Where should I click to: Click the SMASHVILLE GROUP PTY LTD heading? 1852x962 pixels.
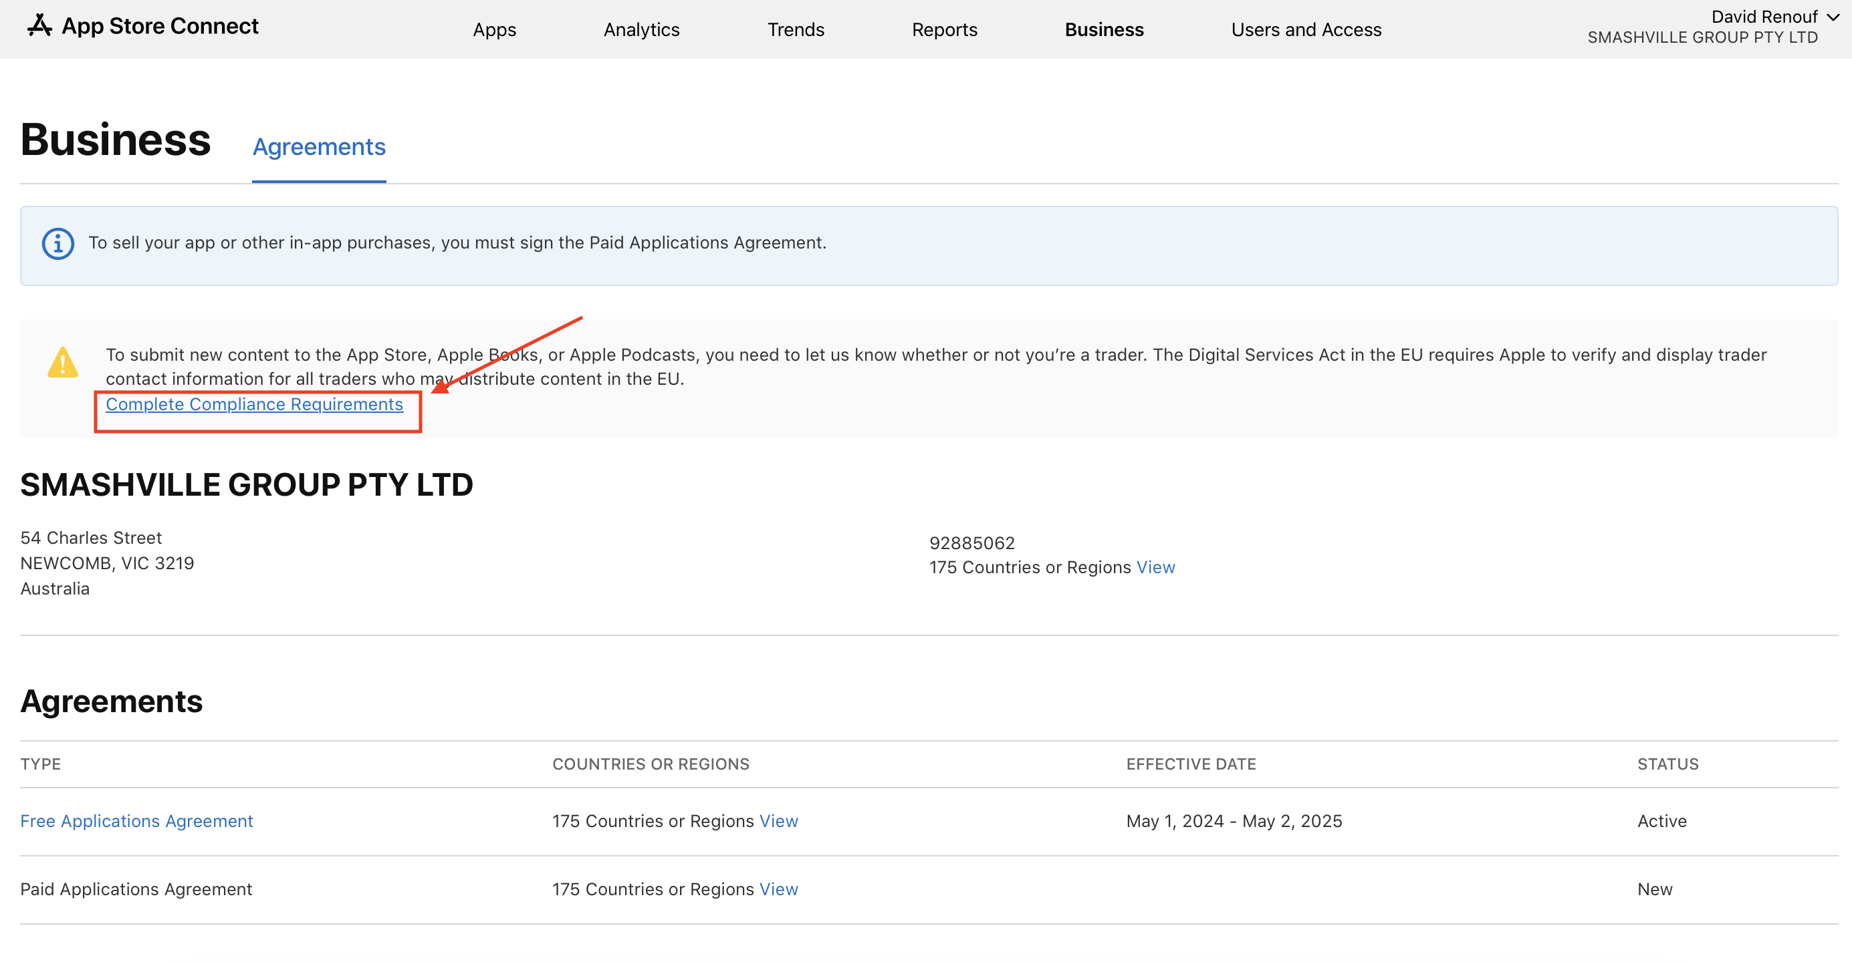pos(247,485)
